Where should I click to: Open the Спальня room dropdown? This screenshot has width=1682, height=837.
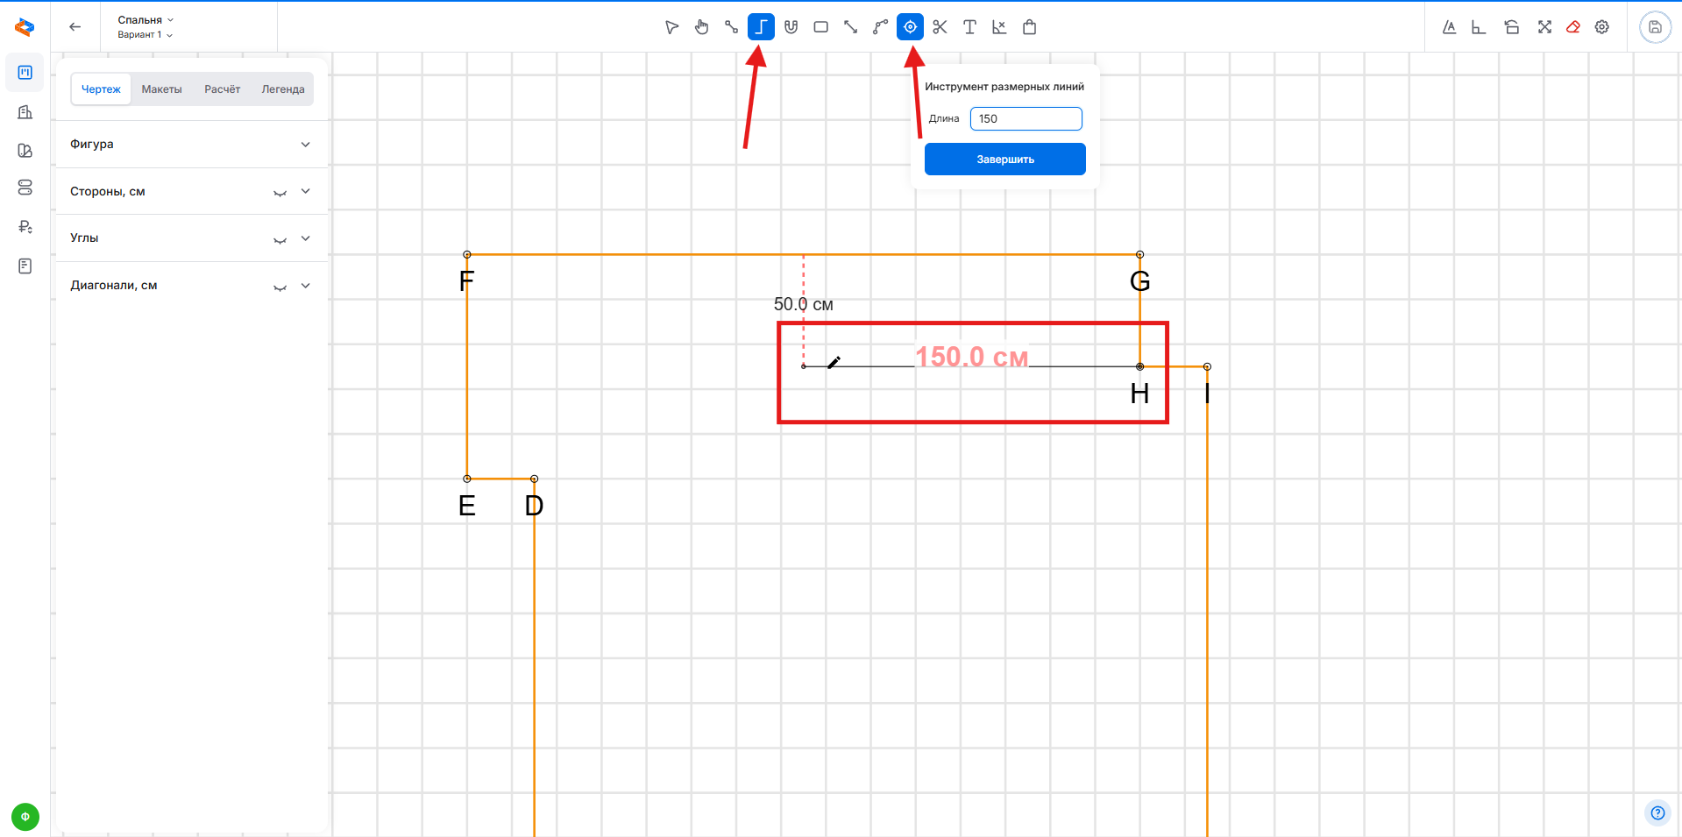[x=145, y=19]
